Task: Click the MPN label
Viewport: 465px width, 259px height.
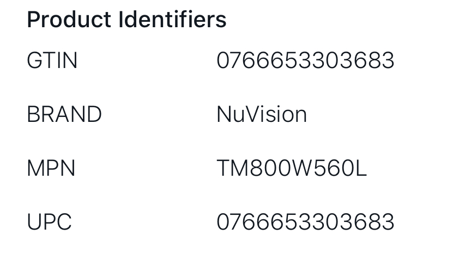Action: 51,168
